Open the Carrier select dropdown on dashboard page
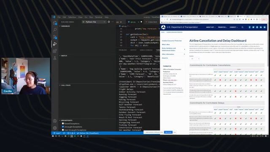The width and height of the screenshot is (270, 152). click(x=194, y=59)
